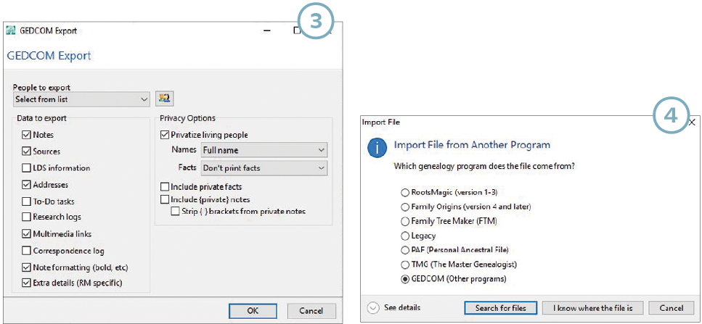The height and width of the screenshot is (324, 702).
Task: Enable Include private facts
Action: pos(164,187)
